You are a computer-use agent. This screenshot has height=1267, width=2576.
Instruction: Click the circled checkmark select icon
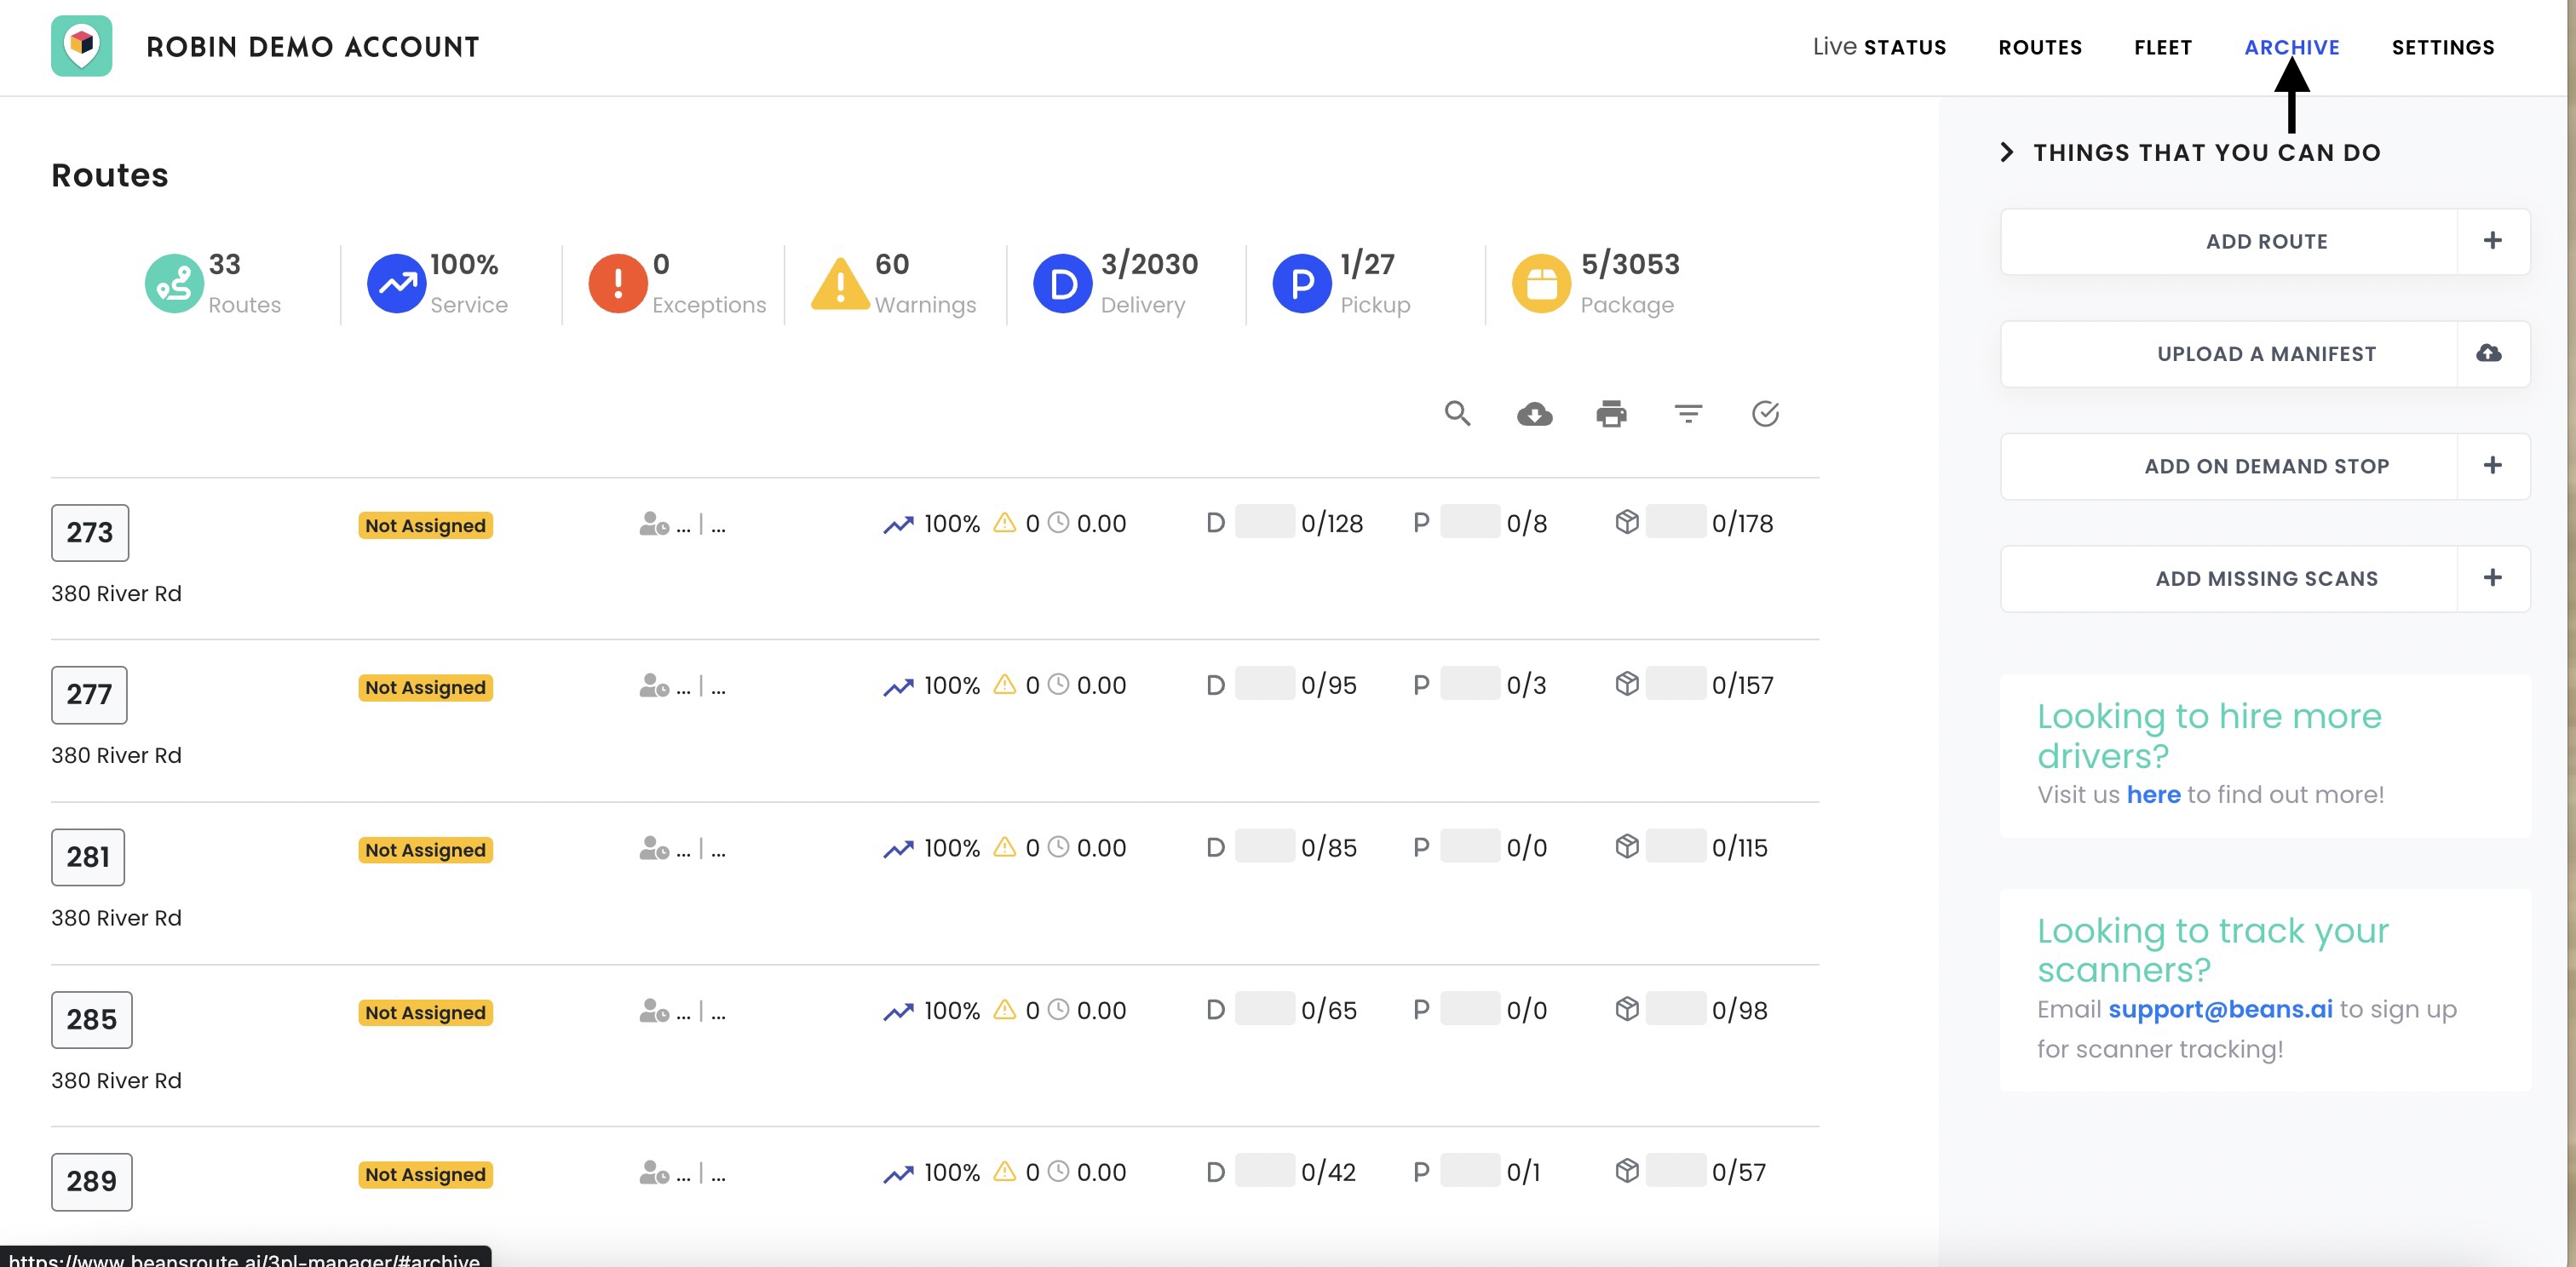pyautogui.click(x=1765, y=413)
